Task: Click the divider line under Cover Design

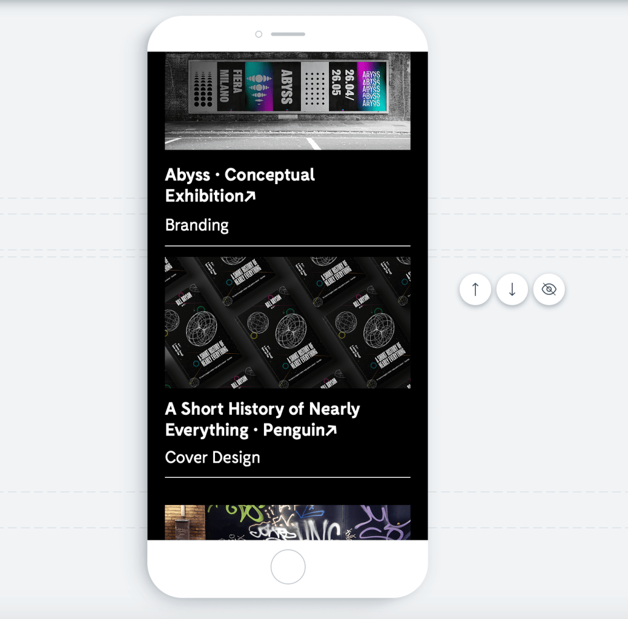Action: 287,477
